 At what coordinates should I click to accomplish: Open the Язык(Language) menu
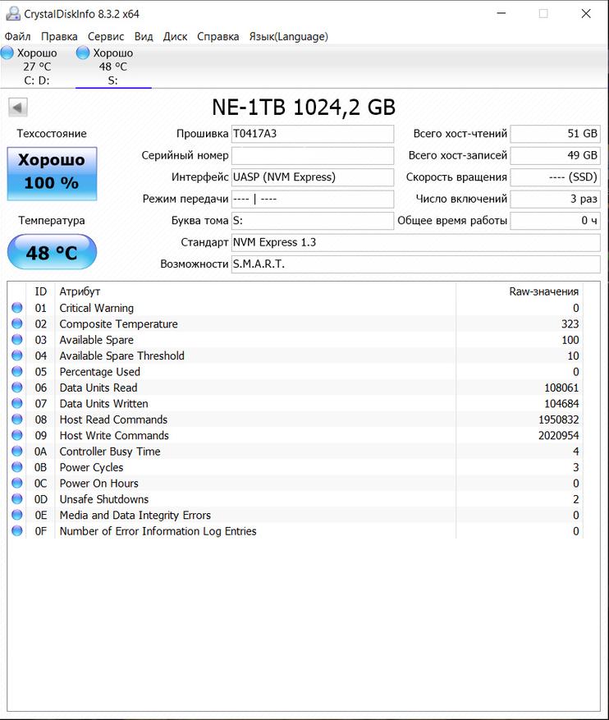pyautogui.click(x=289, y=36)
